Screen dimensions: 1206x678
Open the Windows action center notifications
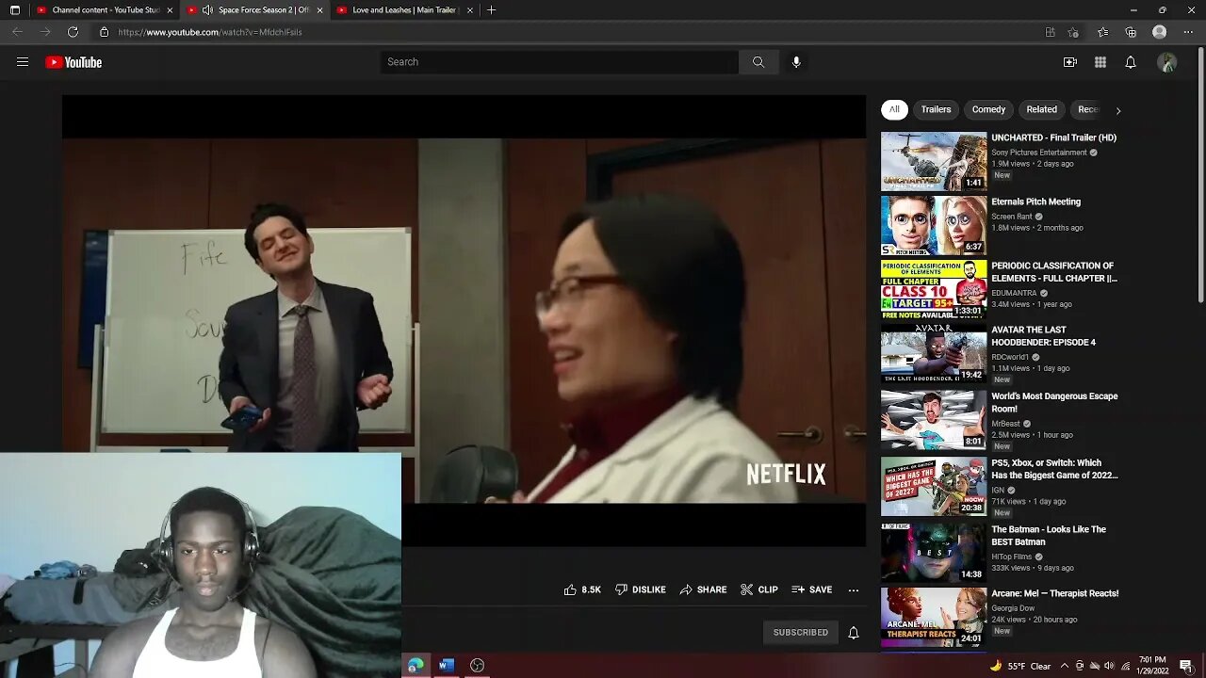1186,666
